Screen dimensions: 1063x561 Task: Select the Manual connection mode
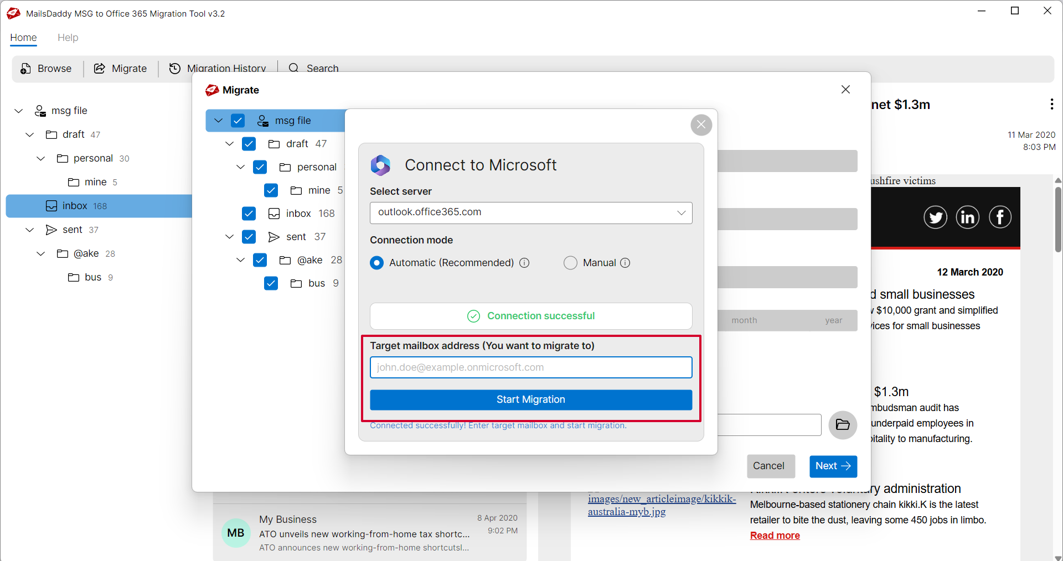point(570,263)
